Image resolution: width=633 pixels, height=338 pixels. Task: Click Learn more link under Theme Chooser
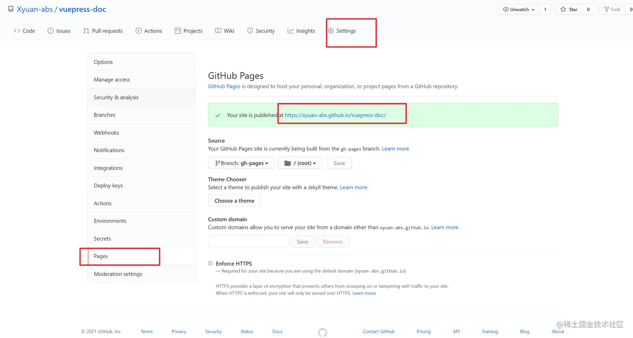point(354,187)
